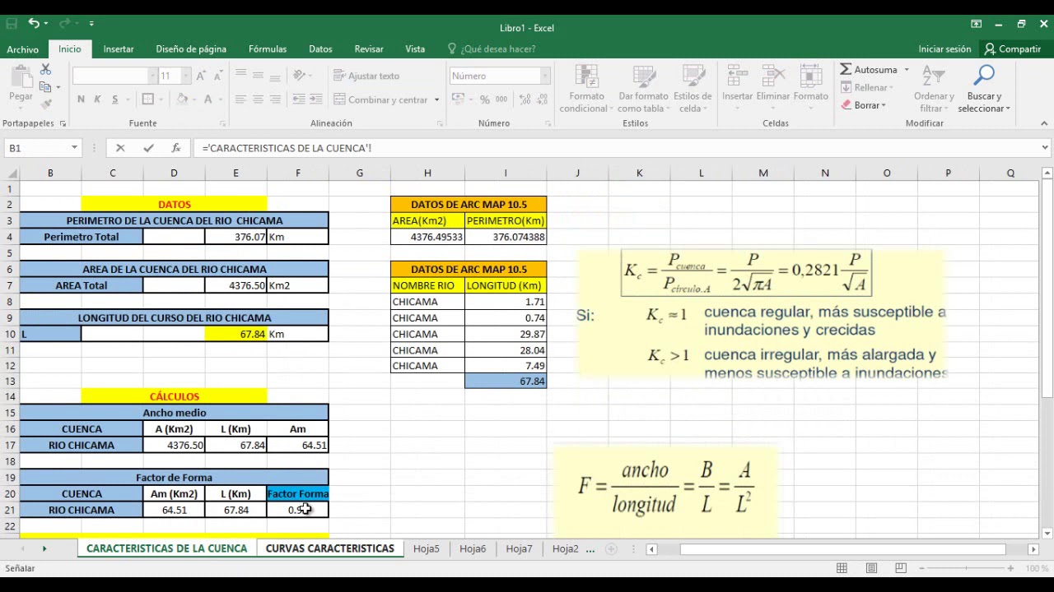This screenshot has width=1054, height=592.
Task: Click the Eliminar cells icon
Action: click(773, 76)
